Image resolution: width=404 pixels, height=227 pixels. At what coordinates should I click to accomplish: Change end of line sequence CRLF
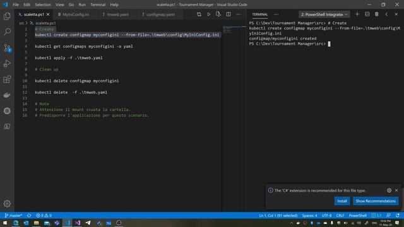click(x=340, y=216)
